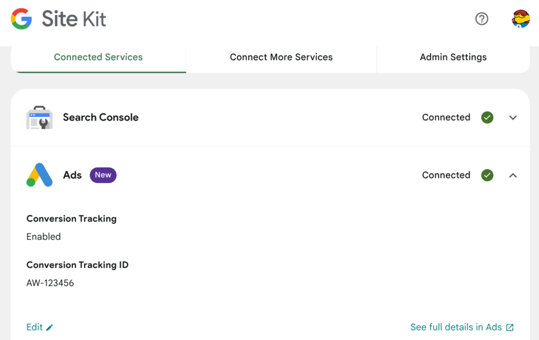Click the purple New badge
Image resolution: width=539 pixels, height=340 pixels.
[103, 175]
